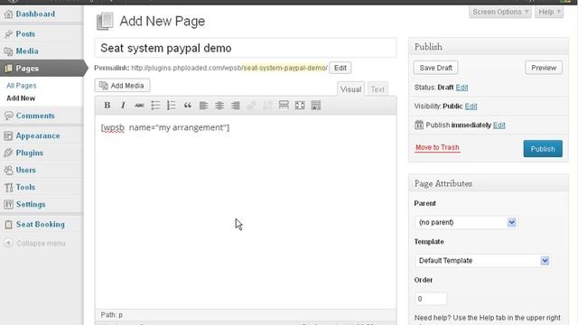This screenshot has width=578, height=325.
Task: Insert the More tag
Action: pos(284,106)
